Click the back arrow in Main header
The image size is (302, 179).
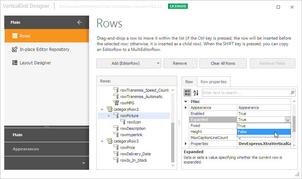pyautogui.click(x=79, y=22)
